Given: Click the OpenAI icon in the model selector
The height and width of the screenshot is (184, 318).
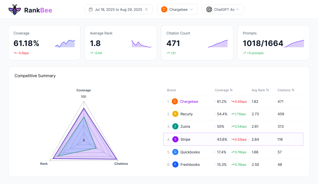Looking at the screenshot, I should tap(209, 9).
